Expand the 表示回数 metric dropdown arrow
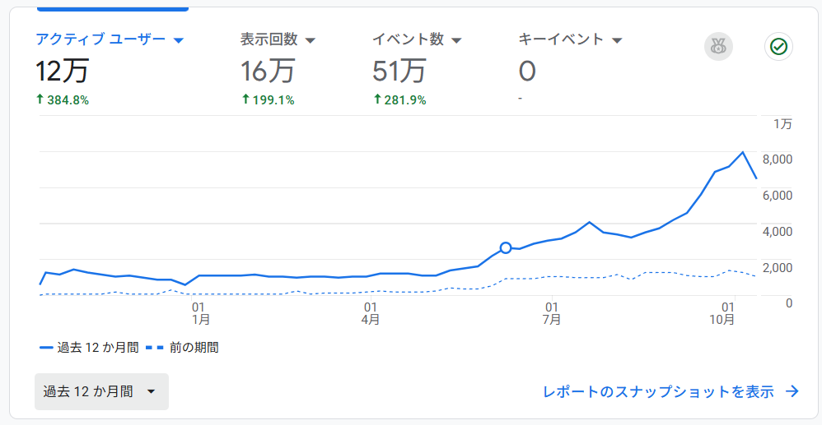The image size is (822, 425). click(x=311, y=40)
